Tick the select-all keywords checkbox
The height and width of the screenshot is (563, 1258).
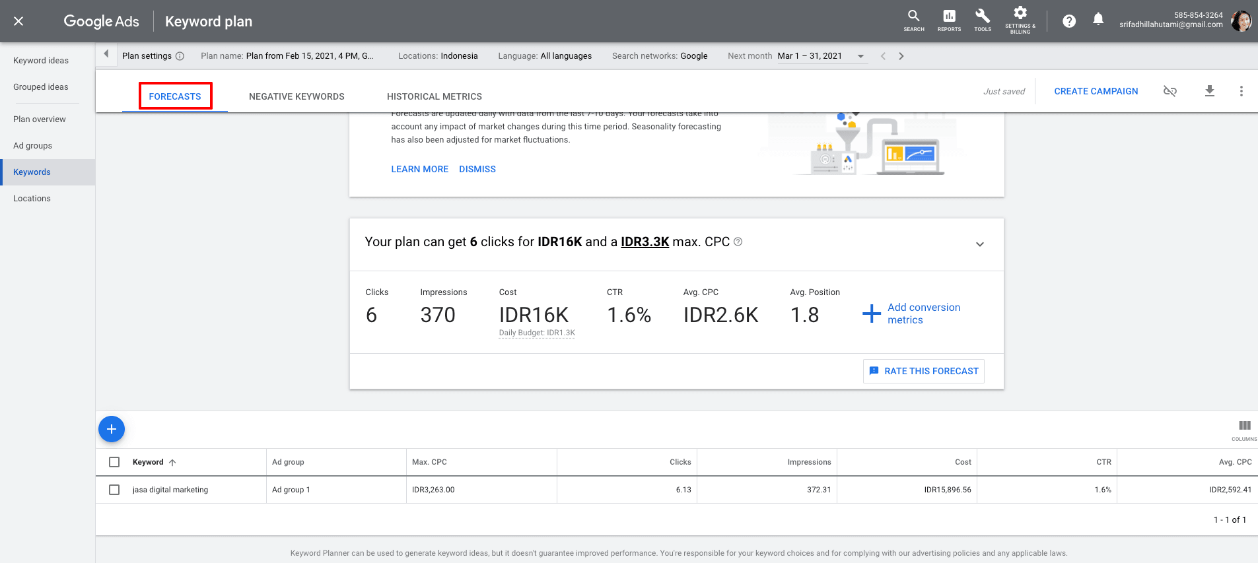(x=114, y=462)
